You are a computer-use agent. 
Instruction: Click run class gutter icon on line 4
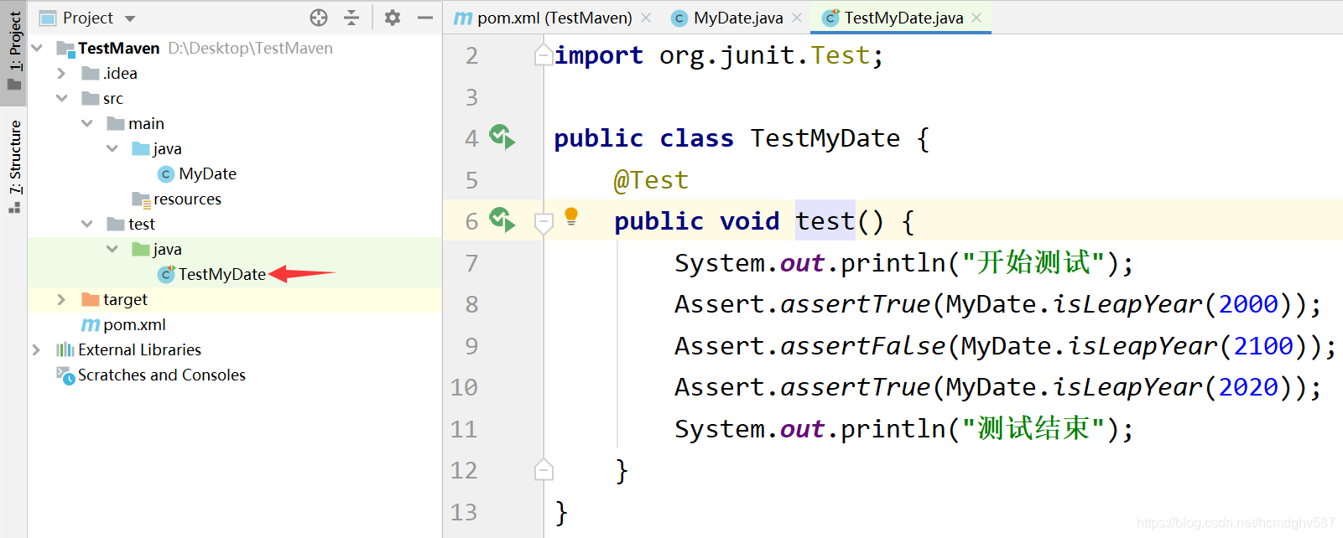coord(502,137)
